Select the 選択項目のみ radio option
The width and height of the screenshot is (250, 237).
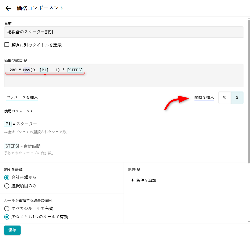click(x=7, y=186)
